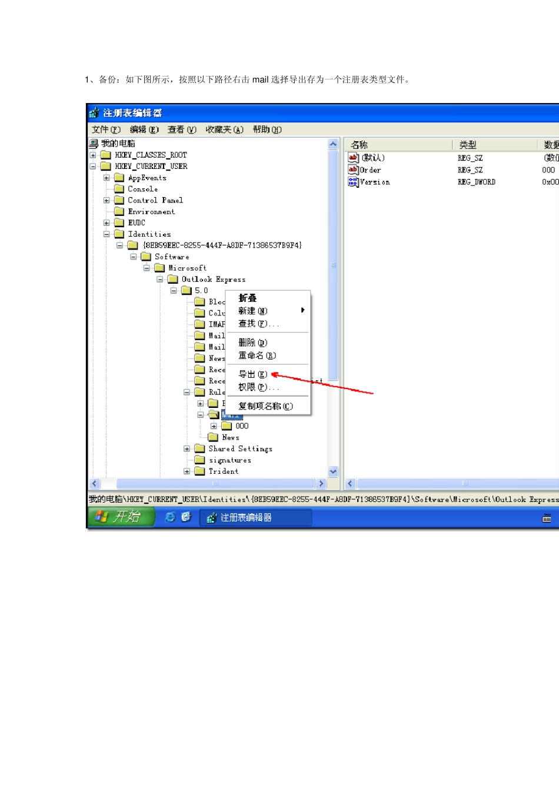
Task: Click the My Computer root node icon
Action: (x=94, y=143)
